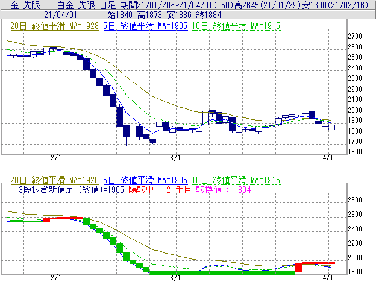Click the upper chart's 5日 終値平滑 MA=1905 legend
The width and height of the screenshot is (376, 285).
point(145,26)
